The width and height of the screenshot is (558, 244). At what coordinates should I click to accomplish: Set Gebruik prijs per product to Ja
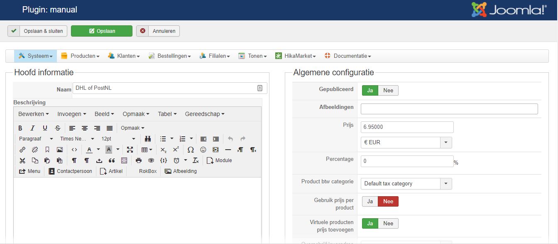click(x=370, y=202)
